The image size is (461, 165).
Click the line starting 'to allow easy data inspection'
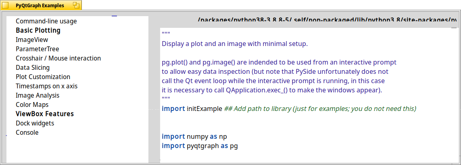tap(275, 72)
